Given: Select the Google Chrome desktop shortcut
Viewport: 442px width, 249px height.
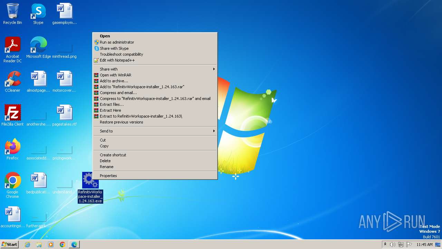Looking at the screenshot, I should 12,185.
